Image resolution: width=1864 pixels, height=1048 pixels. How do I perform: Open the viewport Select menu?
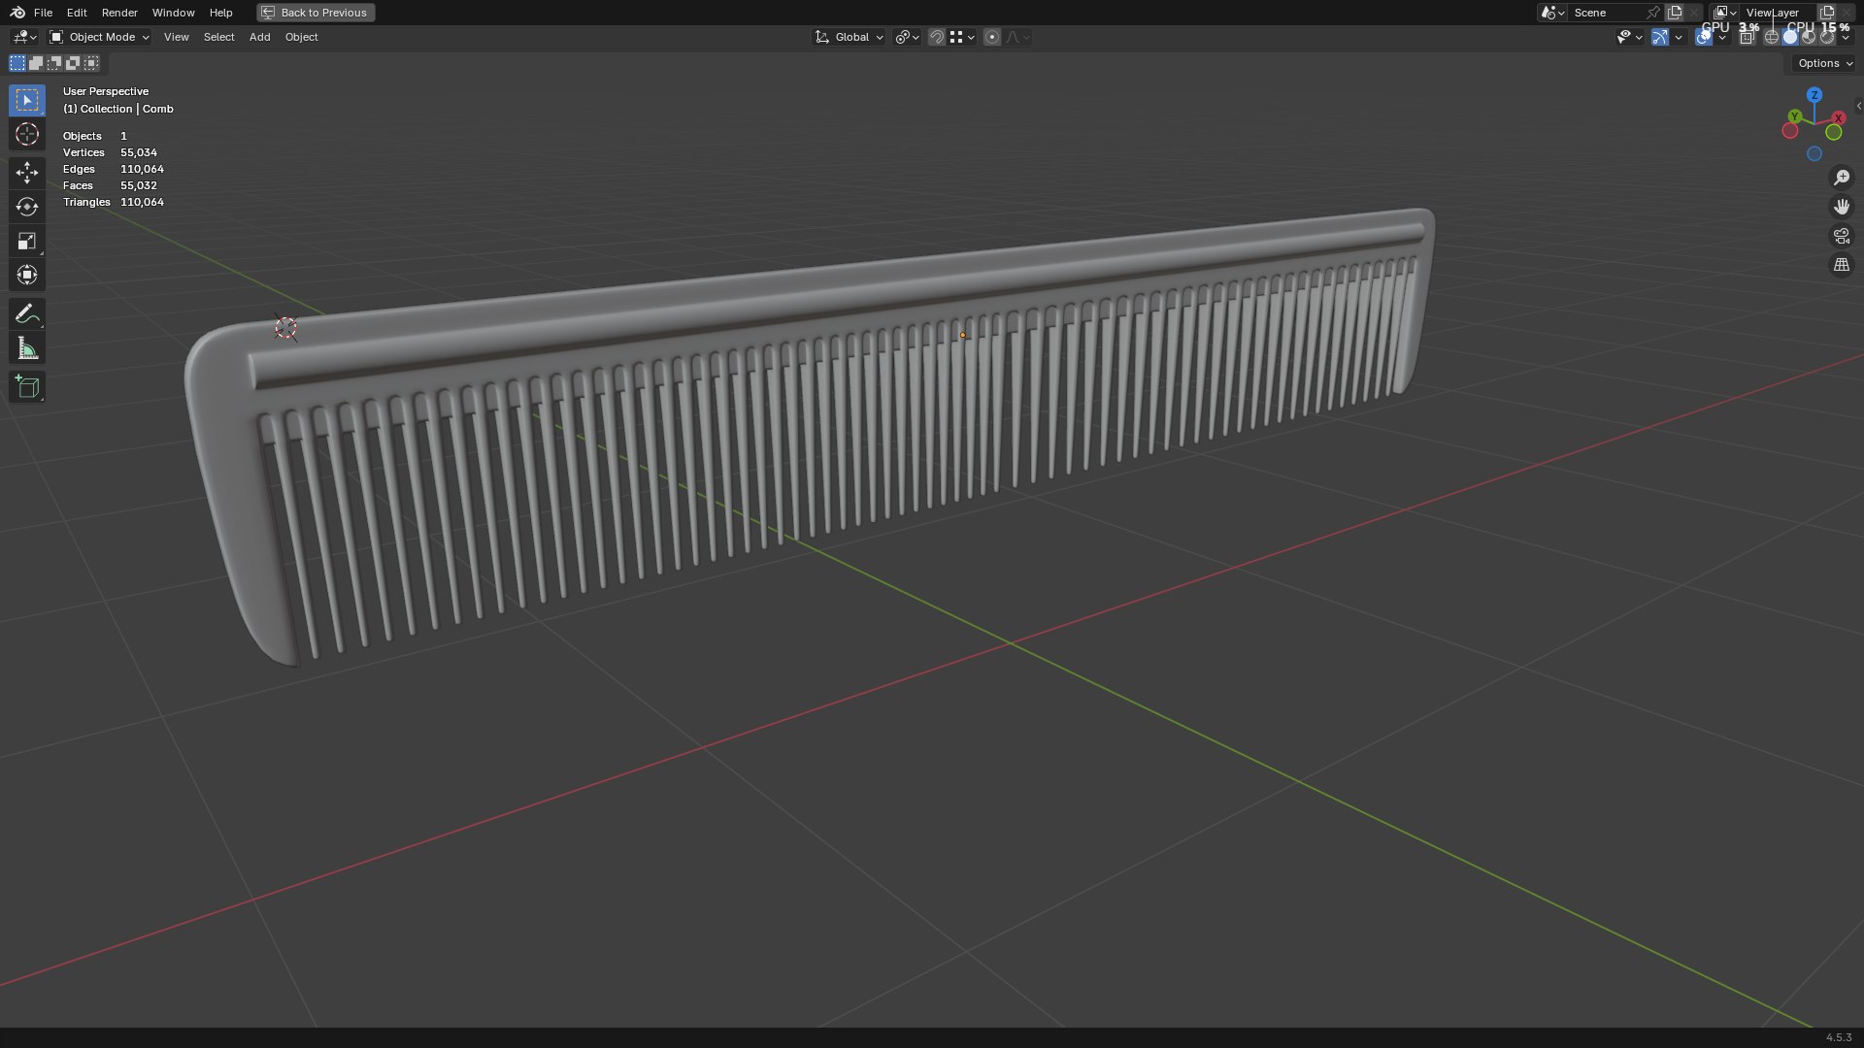(218, 37)
